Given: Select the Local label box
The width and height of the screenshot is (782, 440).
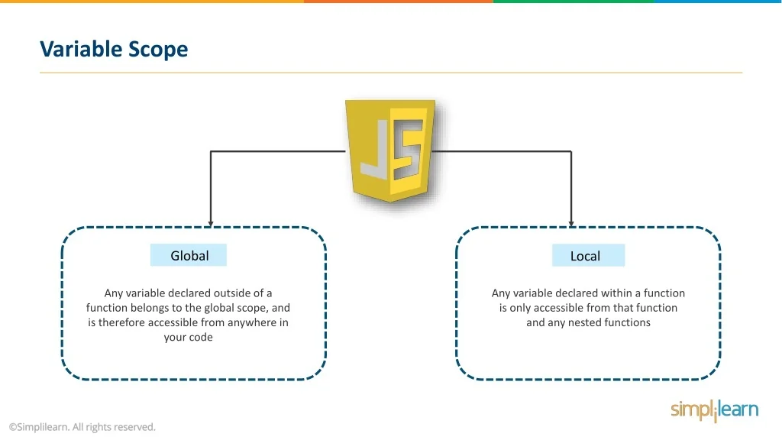Looking at the screenshot, I should click(x=587, y=256).
